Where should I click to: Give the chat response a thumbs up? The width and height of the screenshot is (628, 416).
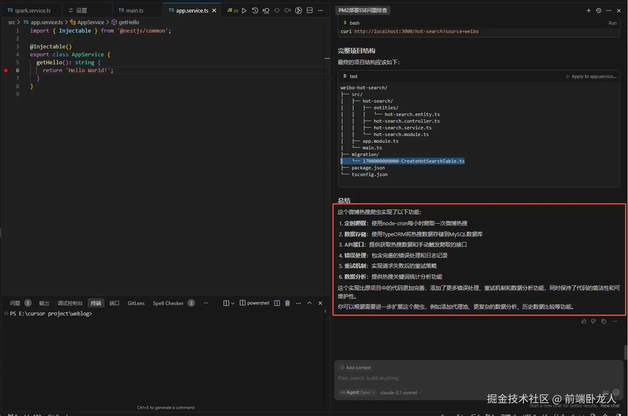584,321
